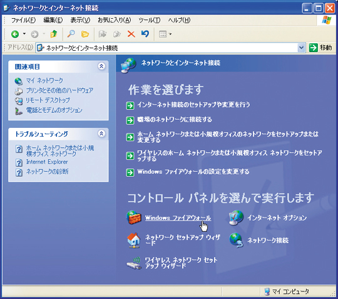Open the ネットワークの診断 link
This screenshot has height=299, width=338.
click(x=47, y=172)
